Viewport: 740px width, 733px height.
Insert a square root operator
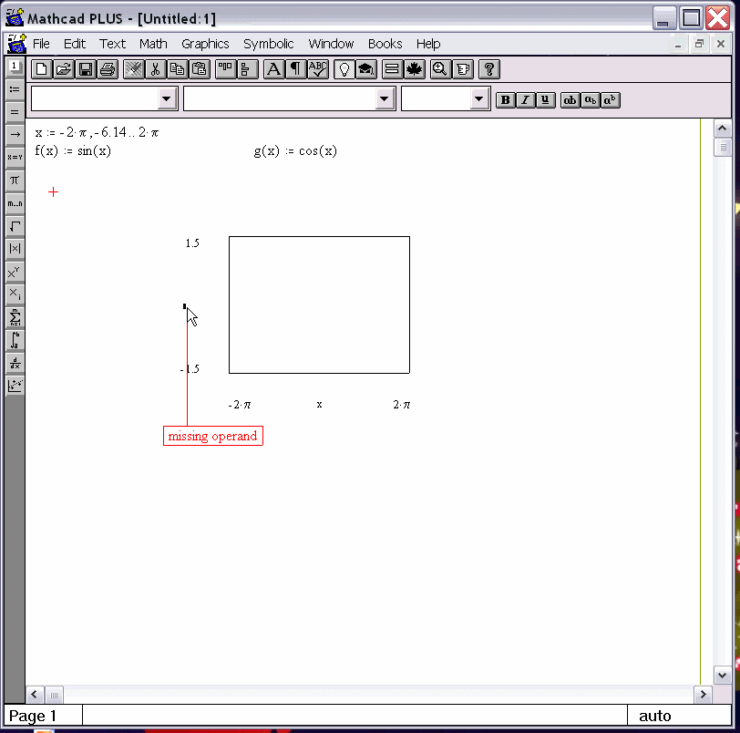tap(15, 226)
